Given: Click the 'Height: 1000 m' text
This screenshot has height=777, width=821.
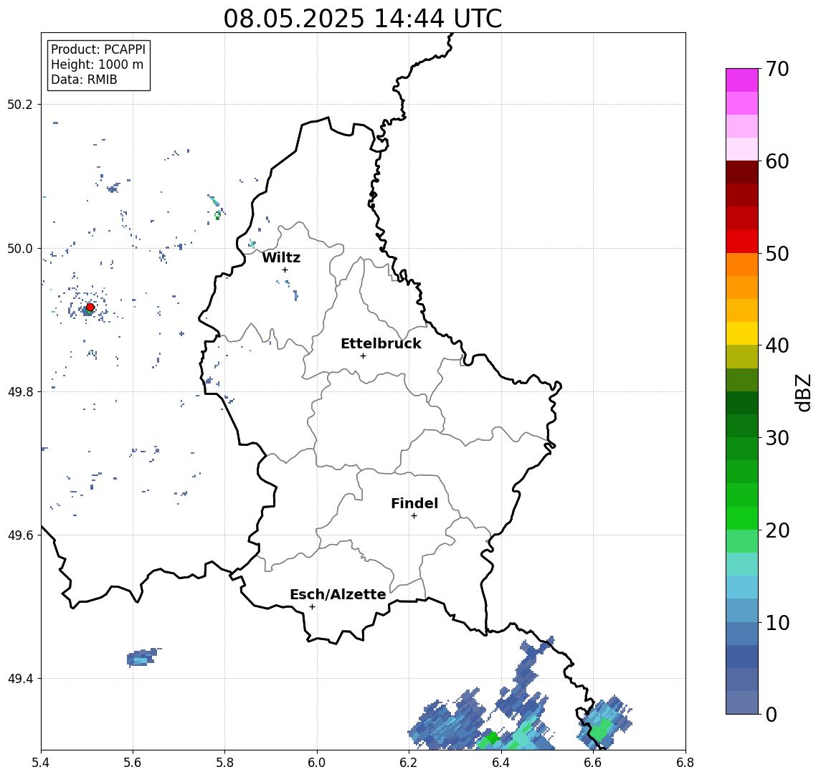Looking at the screenshot, I should point(97,65).
